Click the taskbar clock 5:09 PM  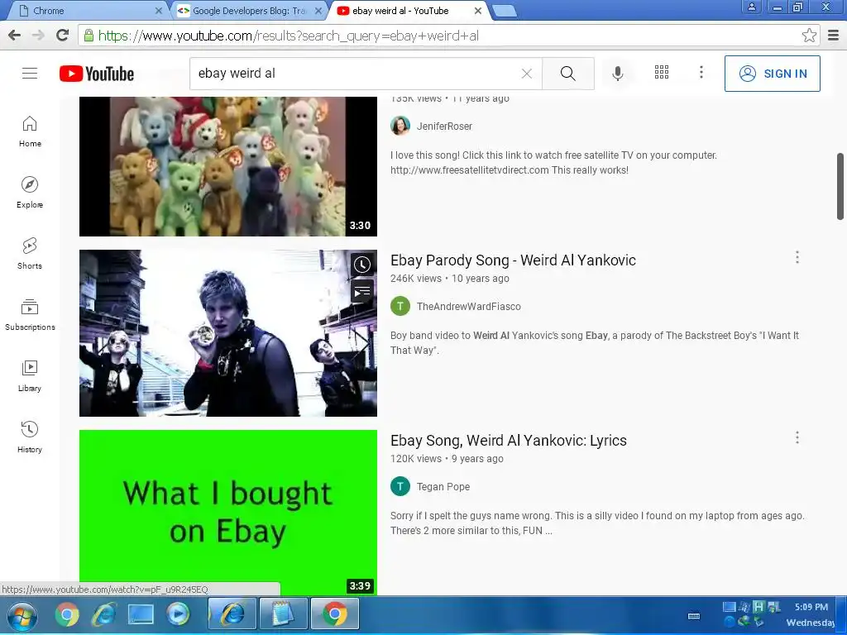coord(811,607)
